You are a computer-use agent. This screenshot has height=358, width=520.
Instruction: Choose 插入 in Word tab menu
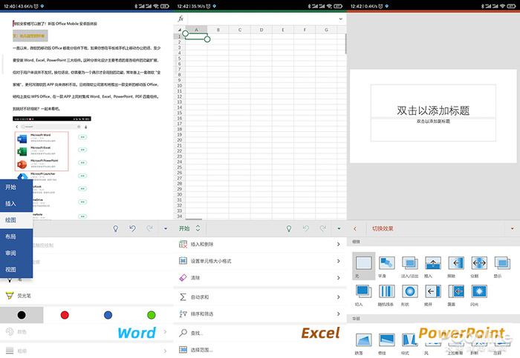point(10,204)
